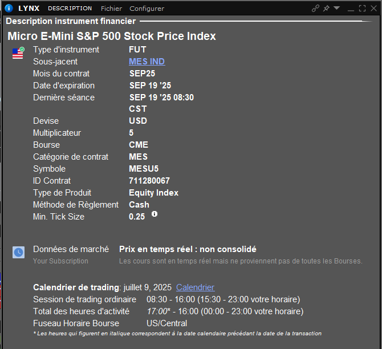
Task: Click the total activity hours row
Action: coord(168,311)
